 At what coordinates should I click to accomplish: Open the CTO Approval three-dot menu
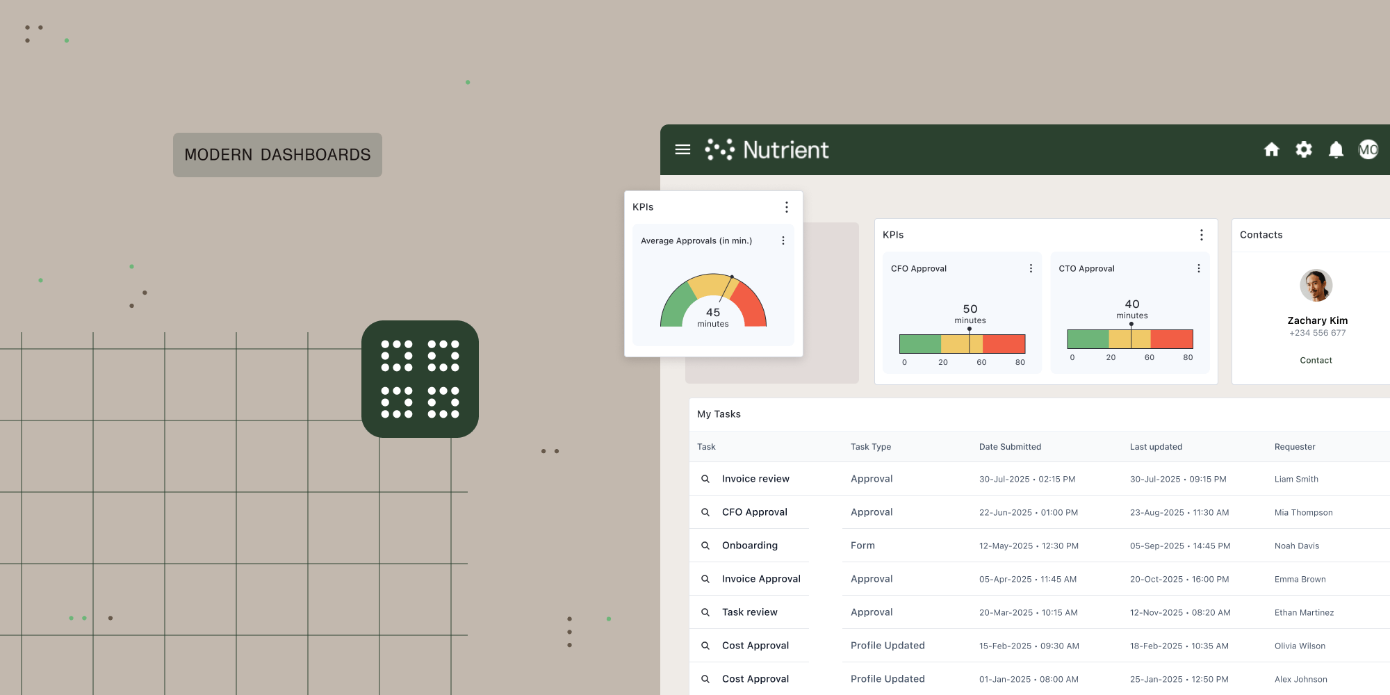[x=1198, y=268]
